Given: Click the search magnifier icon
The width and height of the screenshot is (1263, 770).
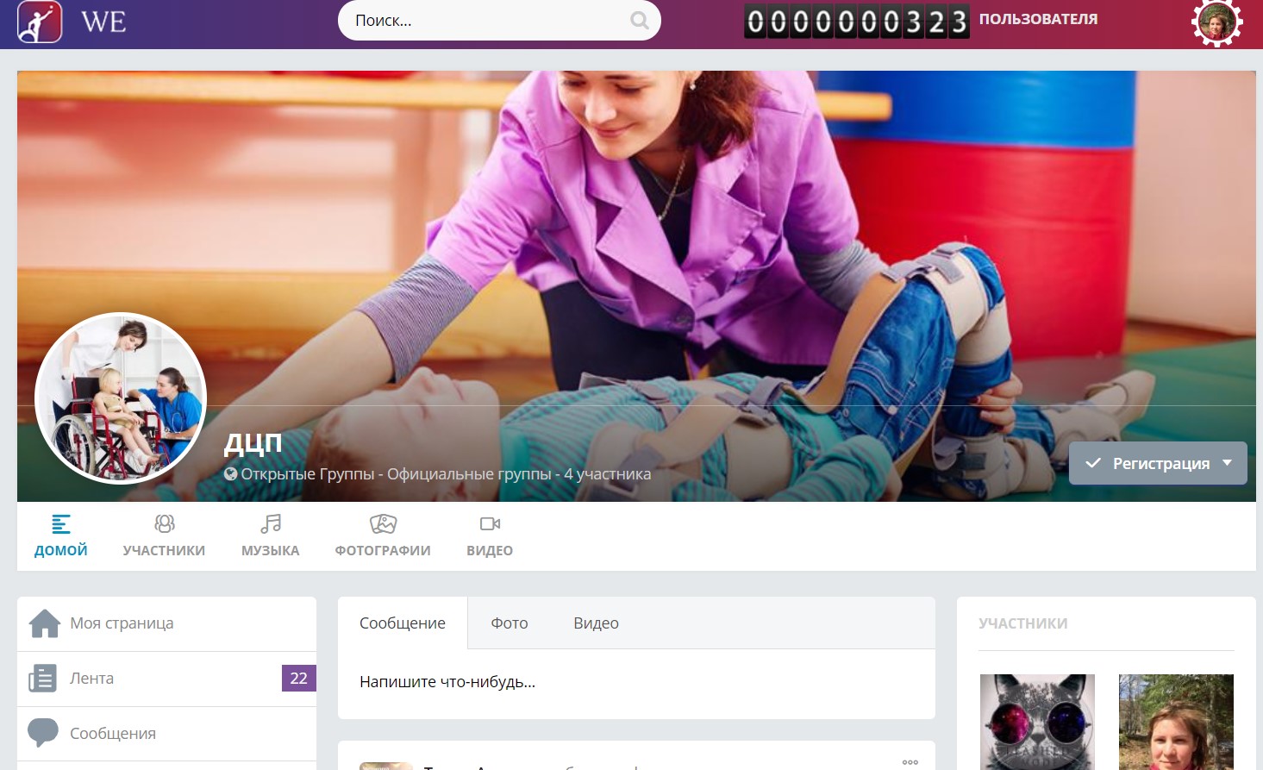Looking at the screenshot, I should point(639,21).
